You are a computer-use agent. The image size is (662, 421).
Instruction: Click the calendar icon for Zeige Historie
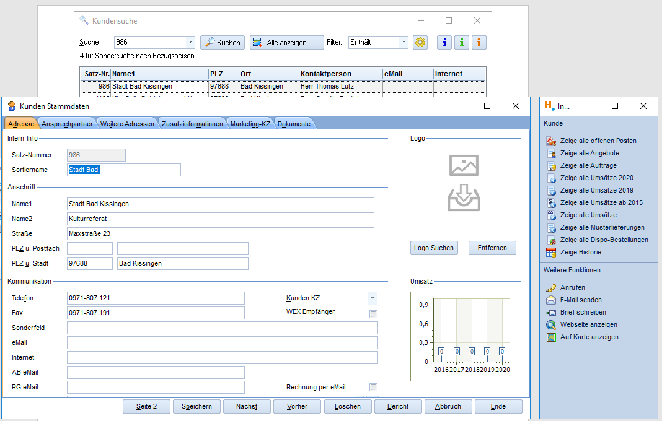(551, 252)
